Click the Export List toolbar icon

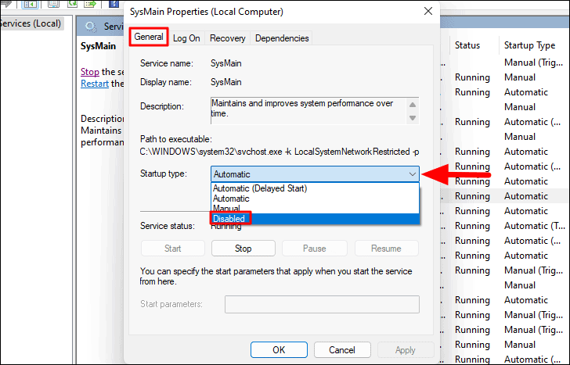click(x=90, y=4)
